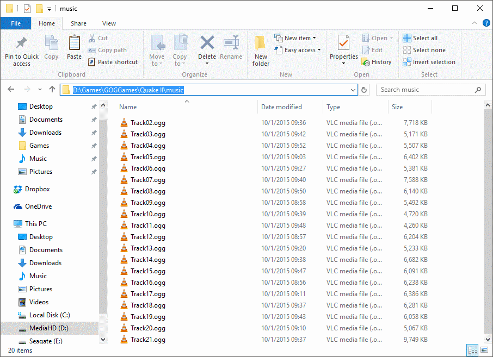Click the red Delete X icon
This screenshot has width=493, height=357.
click(207, 42)
